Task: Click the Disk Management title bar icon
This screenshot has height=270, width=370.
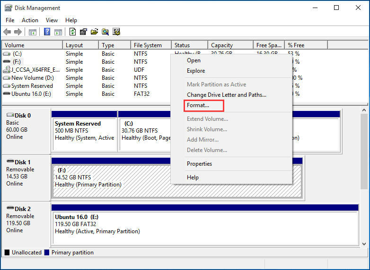Action: pos(8,8)
